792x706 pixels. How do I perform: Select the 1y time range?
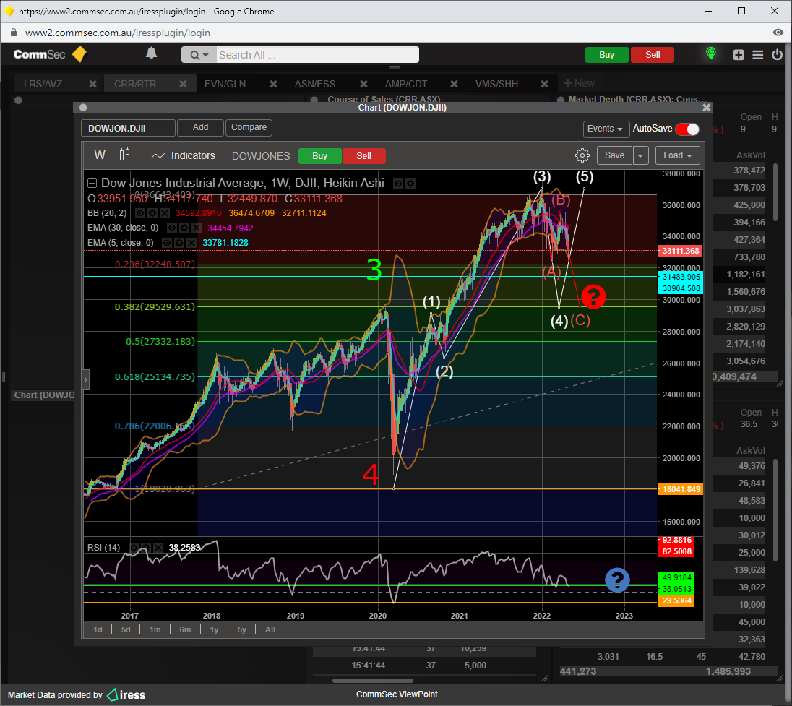[x=214, y=629]
